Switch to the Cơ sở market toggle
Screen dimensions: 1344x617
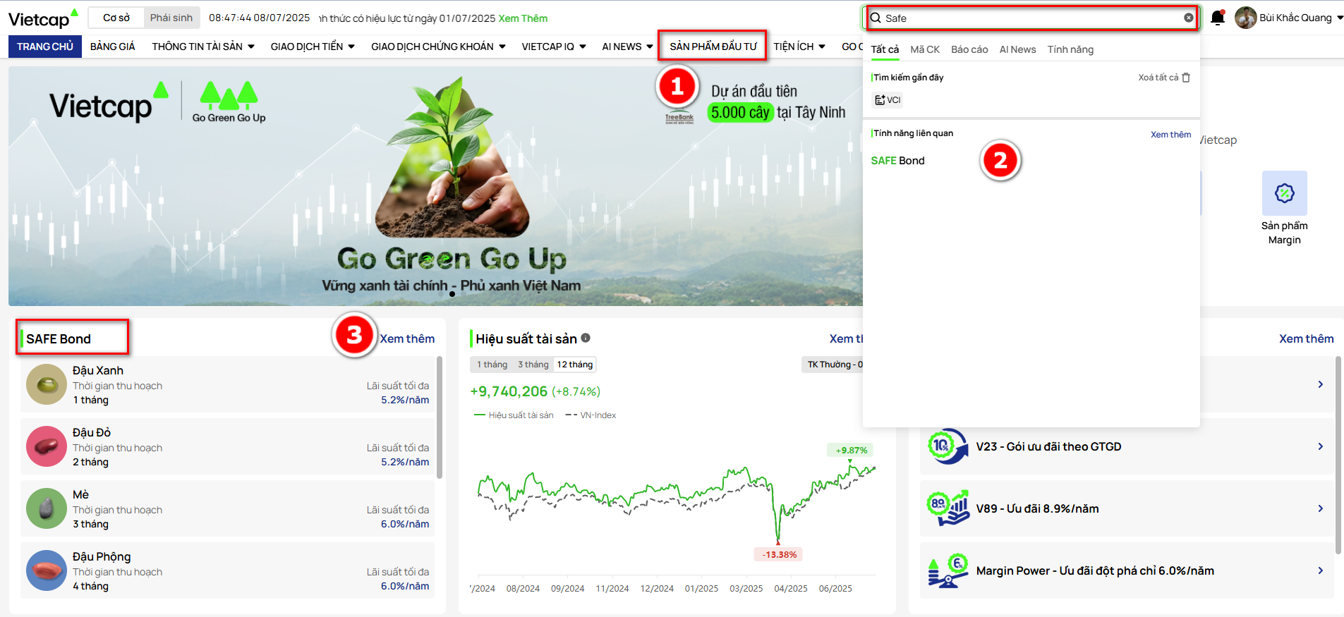click(x=116, y=18)
